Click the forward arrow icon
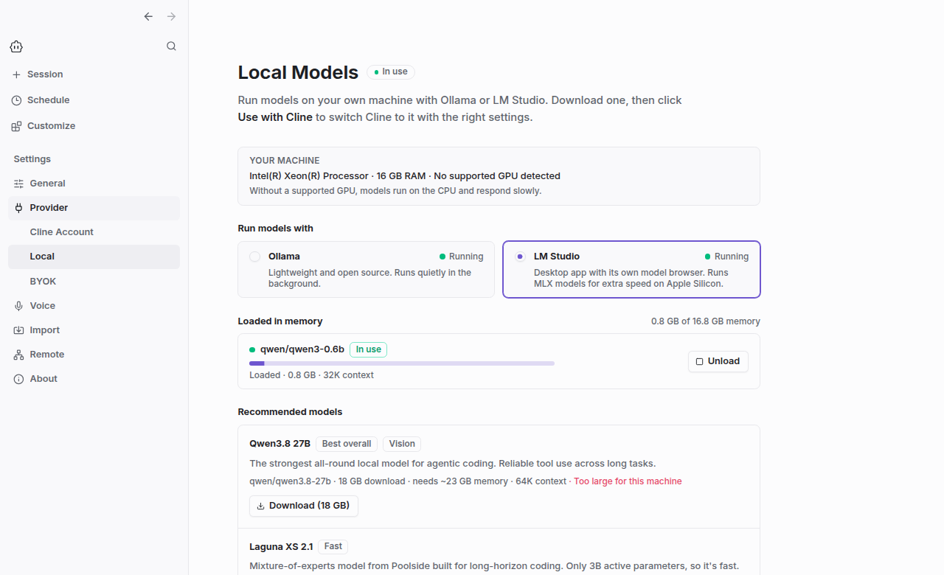The height and width of the screenshot is (575, 944). [171, 16]
